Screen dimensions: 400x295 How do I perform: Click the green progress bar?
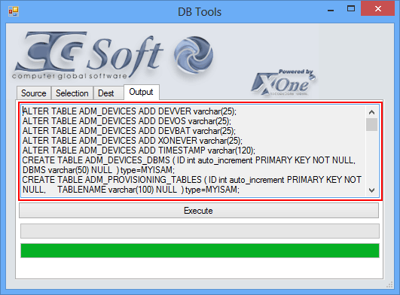[200, 251]
